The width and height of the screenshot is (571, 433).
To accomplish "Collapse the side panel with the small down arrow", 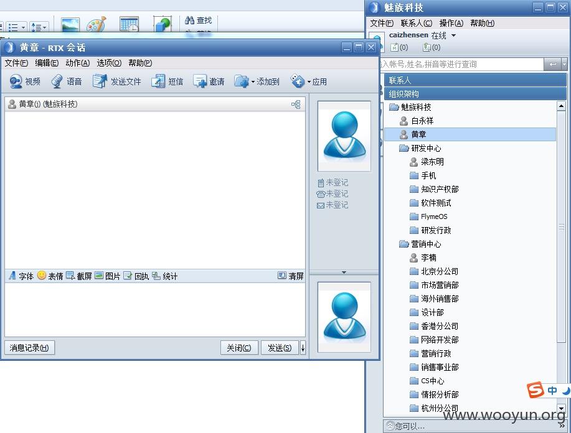I will click(x=344, y=272).
